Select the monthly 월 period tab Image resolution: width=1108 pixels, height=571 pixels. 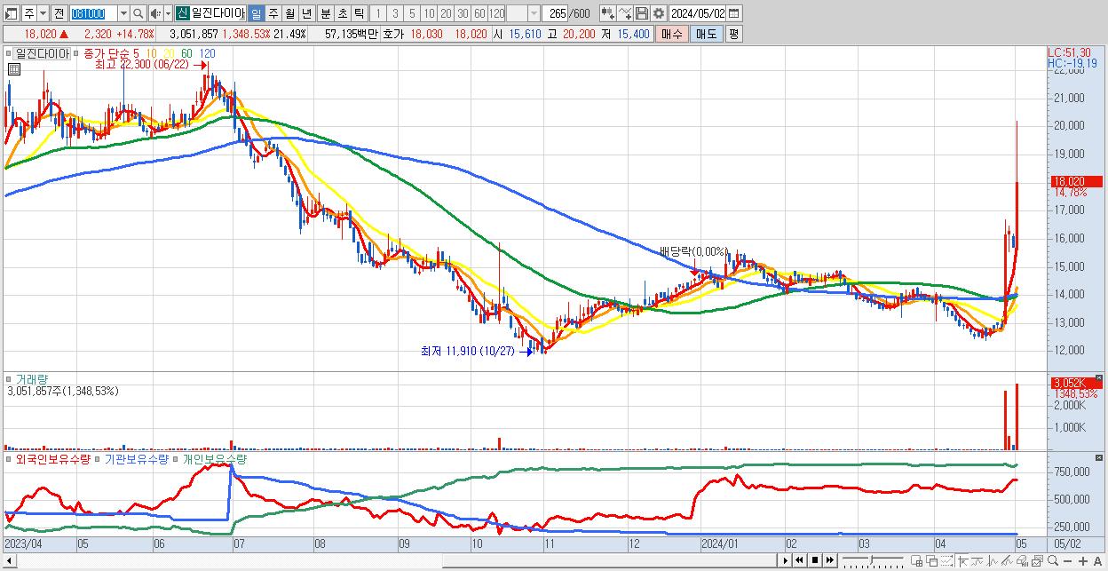point(289,13)
